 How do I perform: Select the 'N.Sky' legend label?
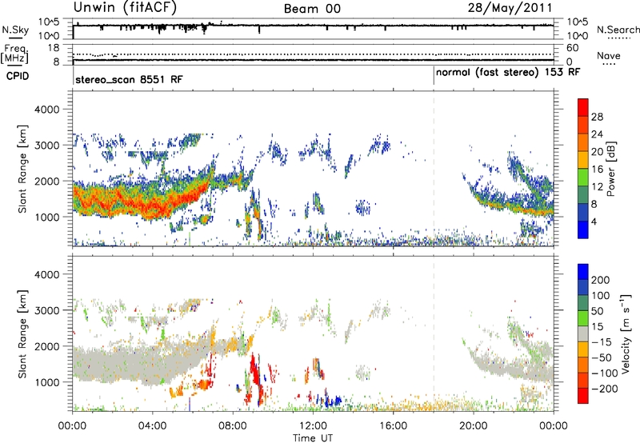point(15,30)
